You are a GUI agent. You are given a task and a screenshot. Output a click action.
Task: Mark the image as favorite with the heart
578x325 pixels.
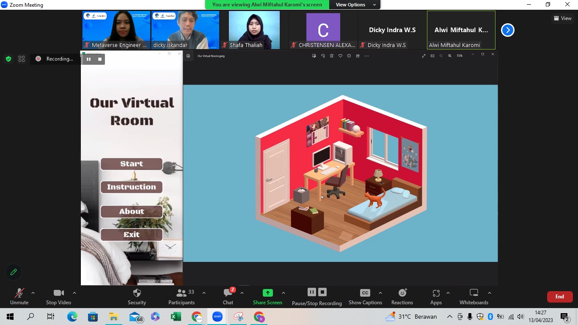coord(340,55)
